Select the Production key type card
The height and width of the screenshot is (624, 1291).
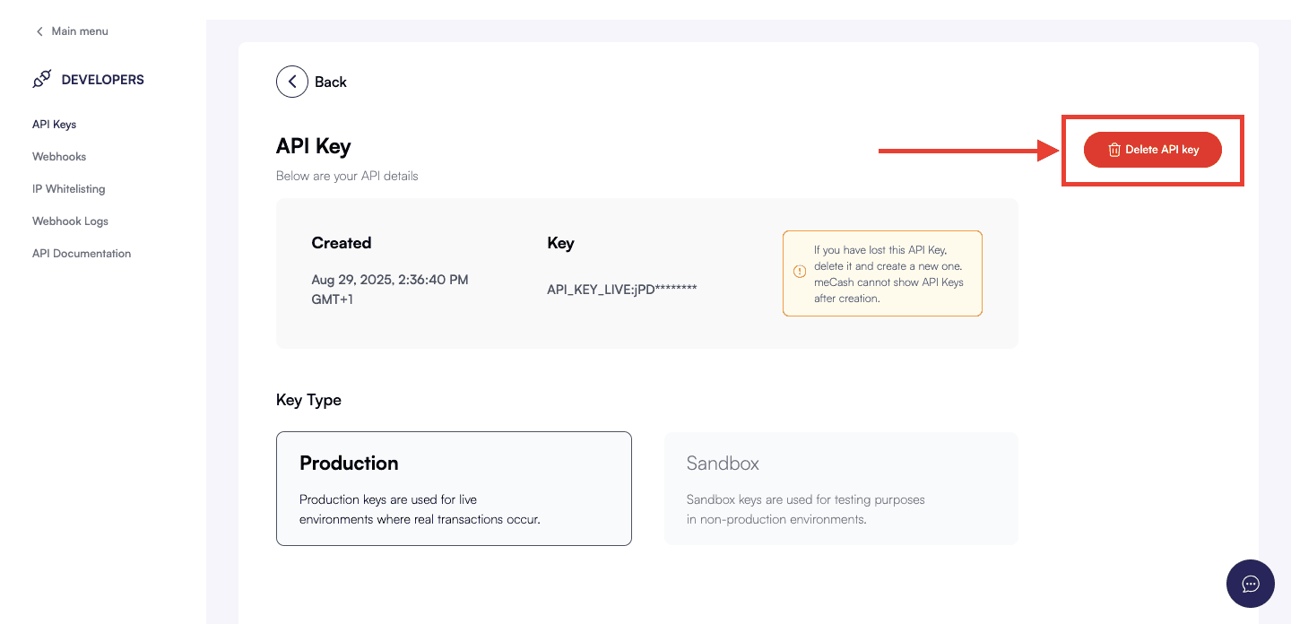pos(454,489)
